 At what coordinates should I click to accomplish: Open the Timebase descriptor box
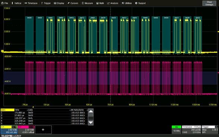click(191, 130)
